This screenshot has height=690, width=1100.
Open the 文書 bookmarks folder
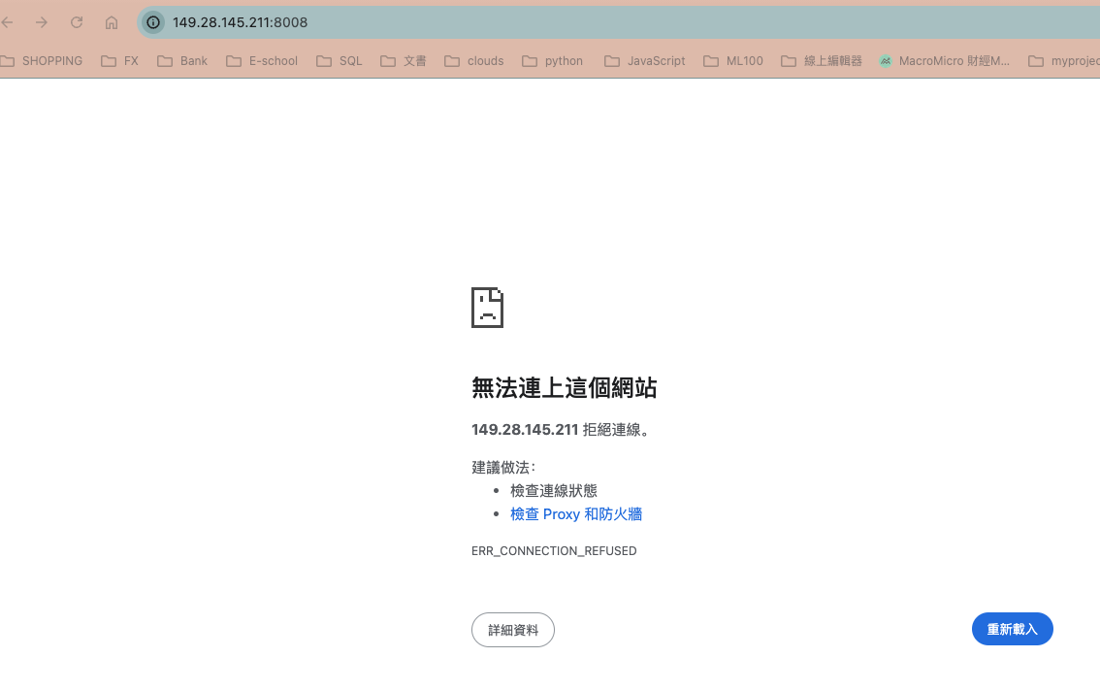[403, 60]
